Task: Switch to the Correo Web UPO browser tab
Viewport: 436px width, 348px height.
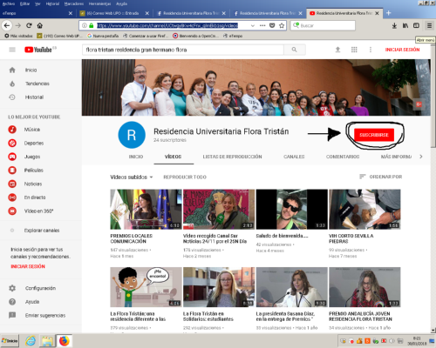Action: pos(115,13)
